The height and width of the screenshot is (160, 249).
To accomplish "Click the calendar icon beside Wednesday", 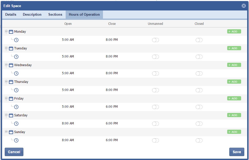I will pyautogui.click(x=11, y=65).
